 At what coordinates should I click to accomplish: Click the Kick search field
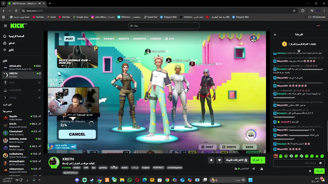pyautogui.click(x=164, y=26)
